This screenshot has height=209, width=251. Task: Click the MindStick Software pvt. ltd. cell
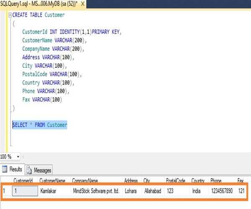coord(96,191)
